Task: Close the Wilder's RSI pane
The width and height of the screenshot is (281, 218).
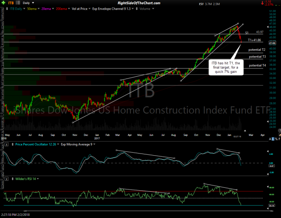Action: pos(7,179)
